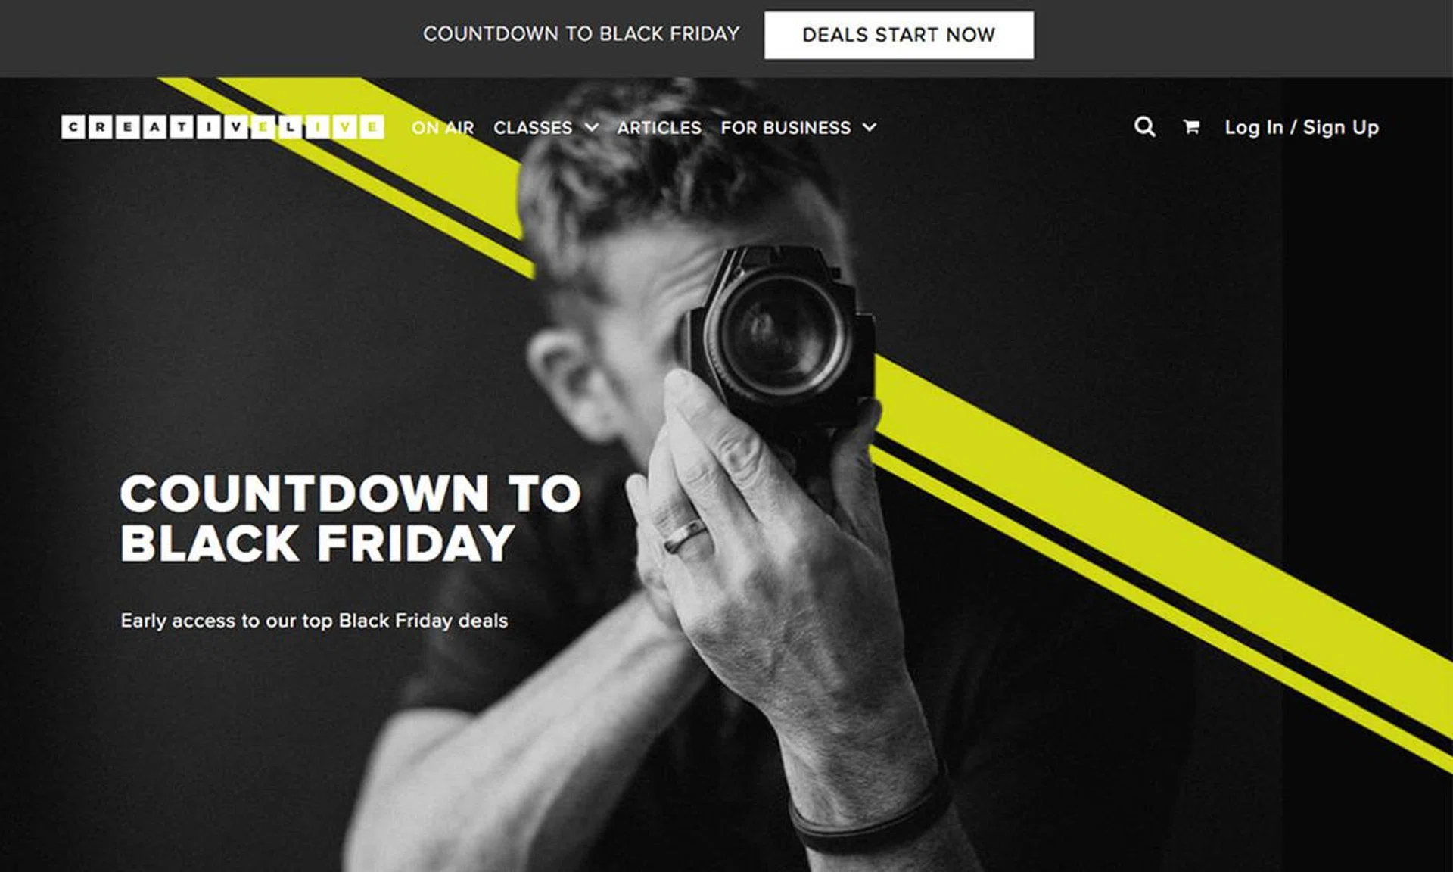The image size is (1453, 872).
Task: Open the shopping cart icon
Action: (1191, 127)
